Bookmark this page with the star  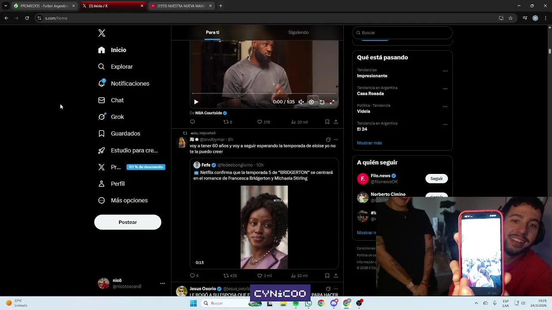tap(511, 18)
